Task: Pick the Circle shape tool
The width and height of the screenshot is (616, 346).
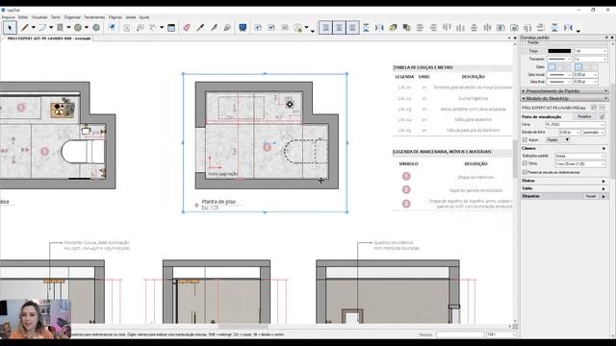Action: pos(78,28)
